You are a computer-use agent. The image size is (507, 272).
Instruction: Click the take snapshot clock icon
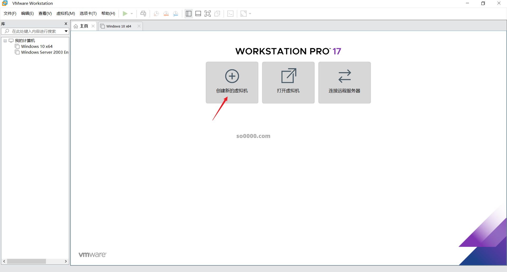coord(156,14)
